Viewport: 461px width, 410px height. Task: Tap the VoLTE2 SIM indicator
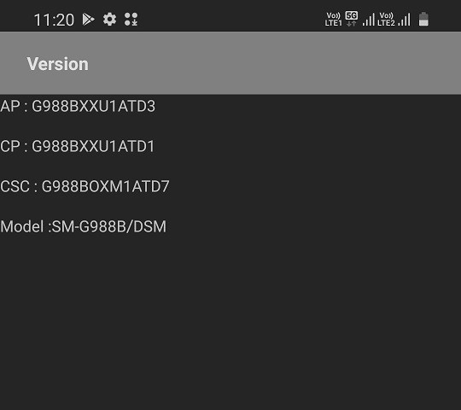pyautogui.click(x=386, y=20)
